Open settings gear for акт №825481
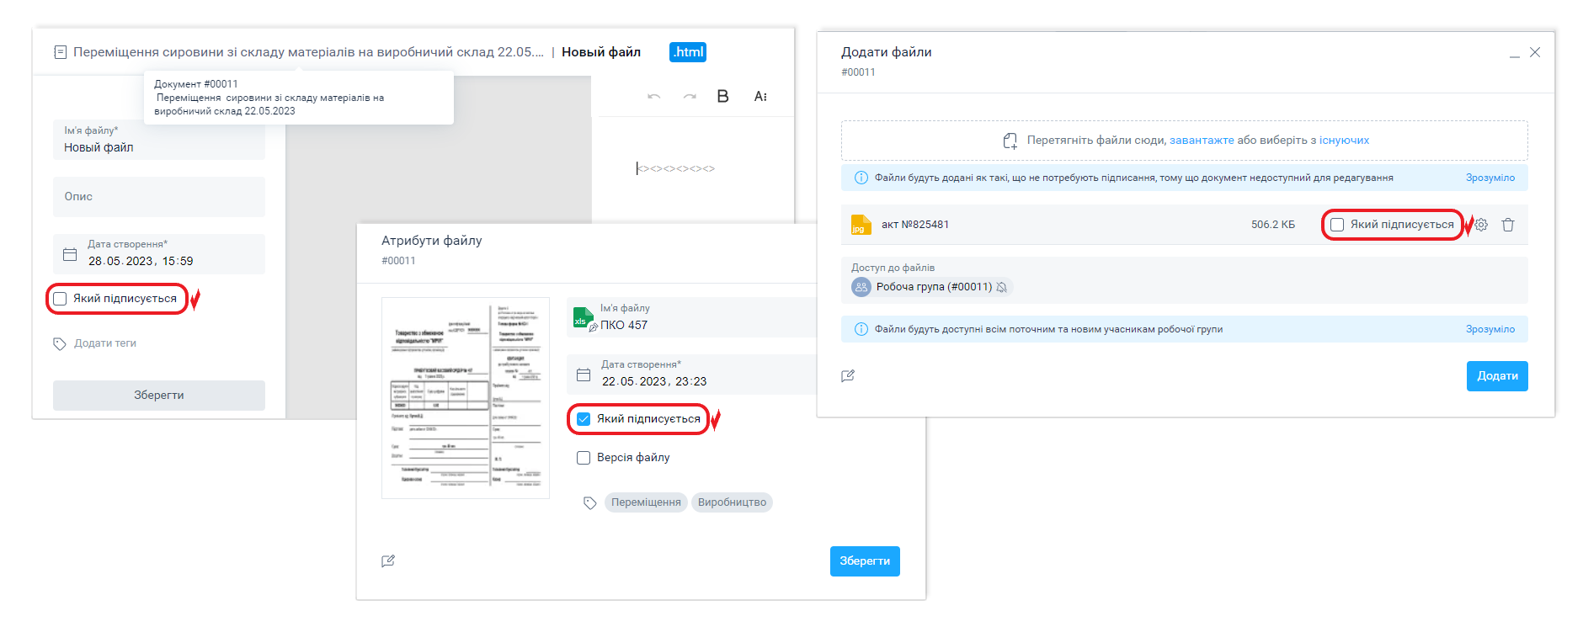Image resolution: width=1583 pixels, height=627 pixels. click(x=1482, y=225)
